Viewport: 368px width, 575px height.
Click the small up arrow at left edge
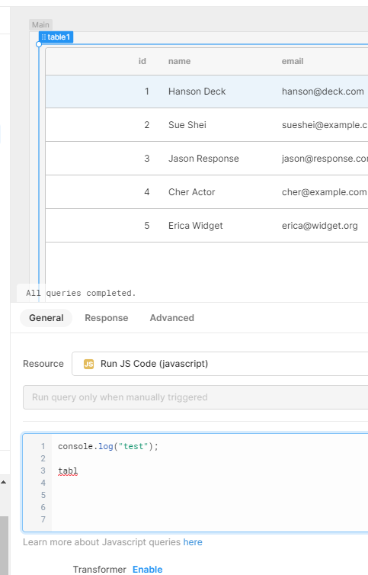click(4, 482)
